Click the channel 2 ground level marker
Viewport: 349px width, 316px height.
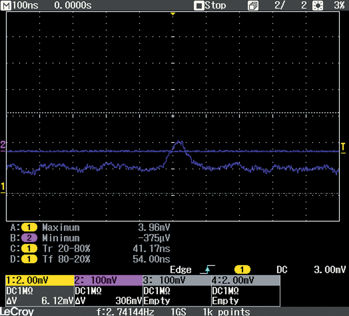[3, 146]
